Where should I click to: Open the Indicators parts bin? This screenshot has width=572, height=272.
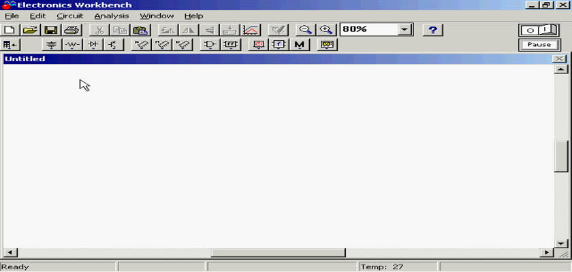pos(258,45)
